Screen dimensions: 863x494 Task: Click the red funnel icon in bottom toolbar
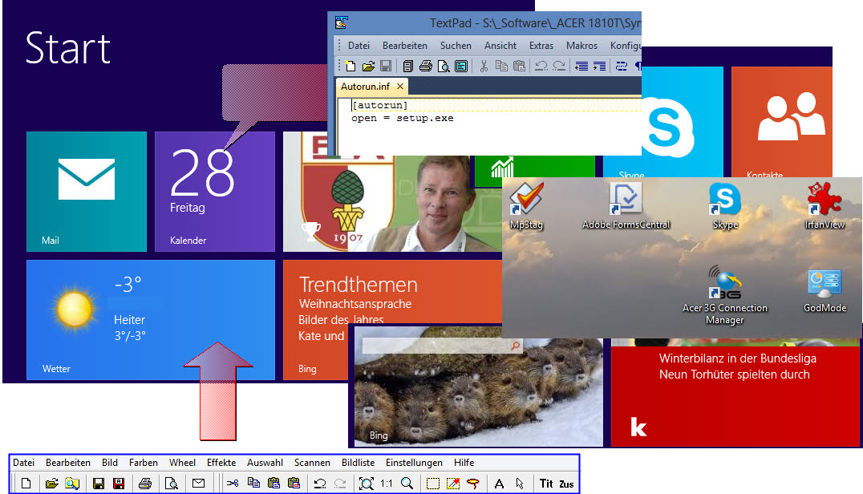pyautogui.click(x=472, y=484)
